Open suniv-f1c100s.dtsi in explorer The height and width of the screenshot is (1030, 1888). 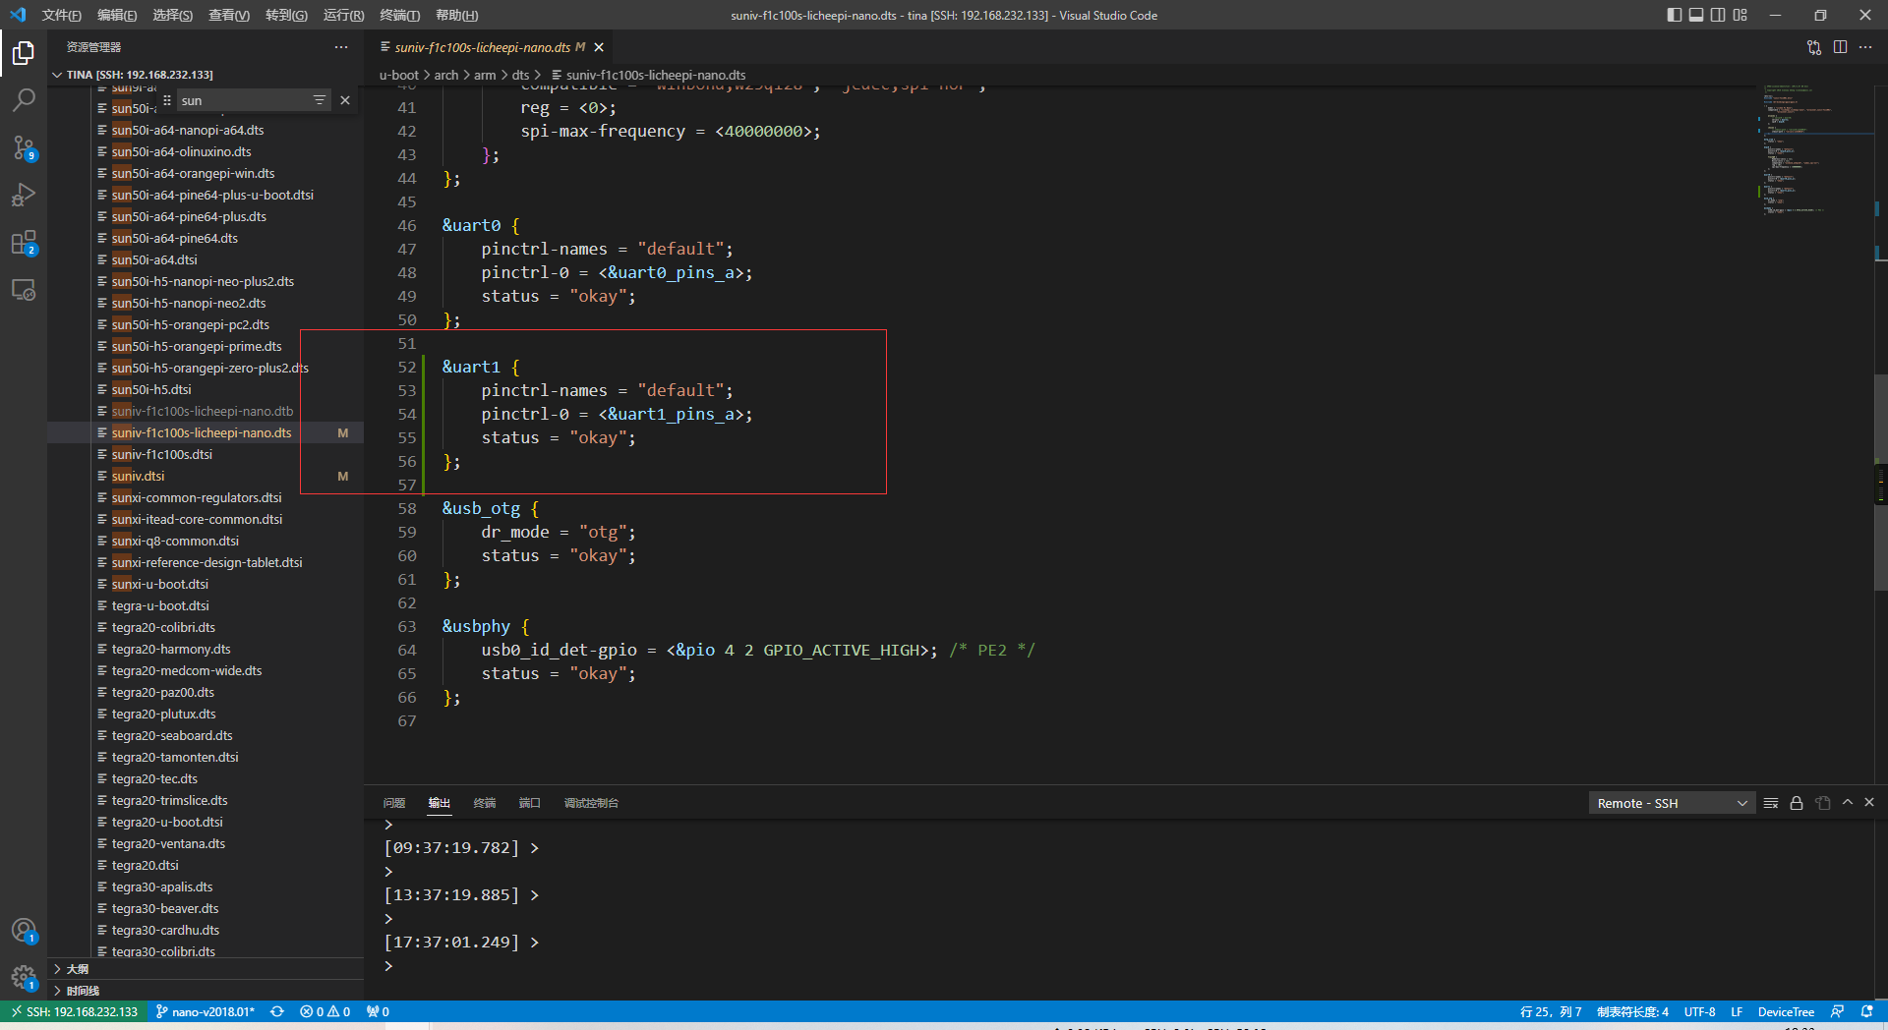click(161, 454)
